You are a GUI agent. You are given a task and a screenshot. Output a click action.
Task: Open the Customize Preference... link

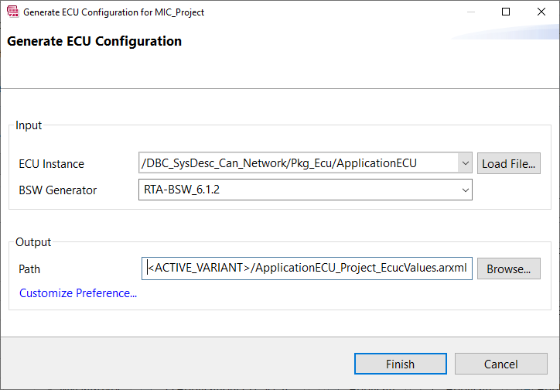(78, 293)
